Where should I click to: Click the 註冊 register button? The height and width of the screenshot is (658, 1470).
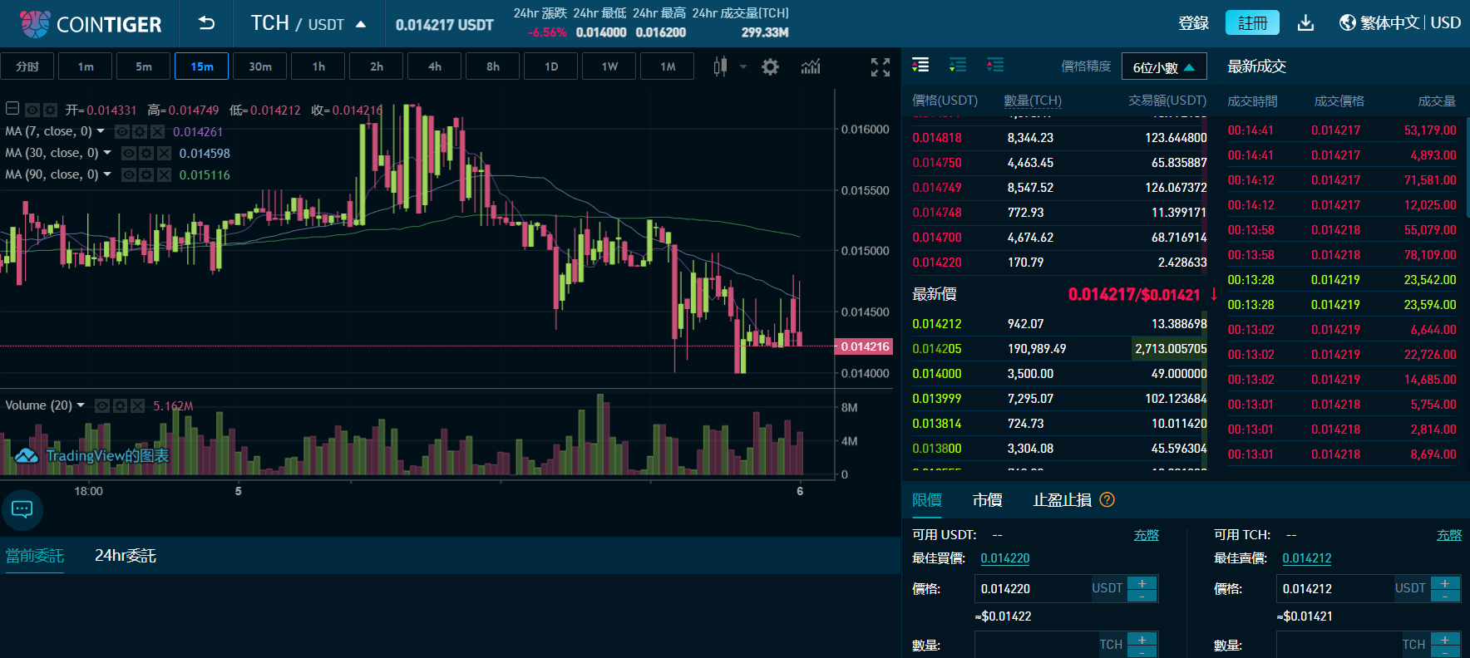(x=1252, y=23)
